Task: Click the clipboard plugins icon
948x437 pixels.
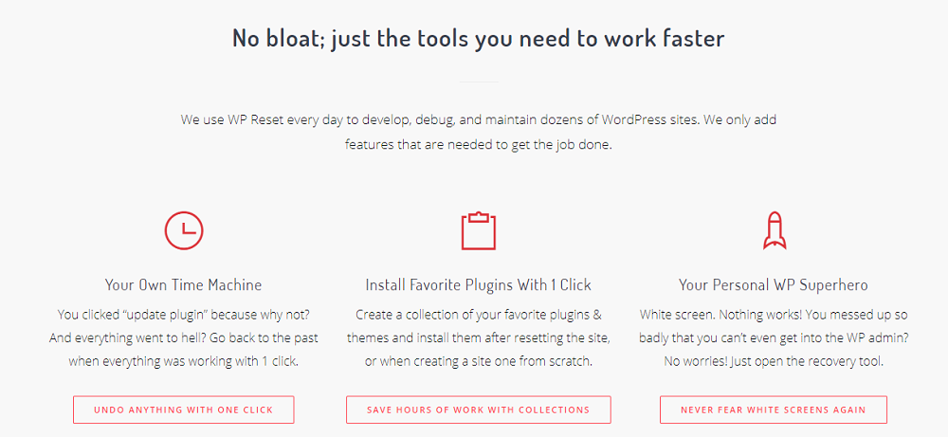Action: pyautogui.click(x=479, y=230)
